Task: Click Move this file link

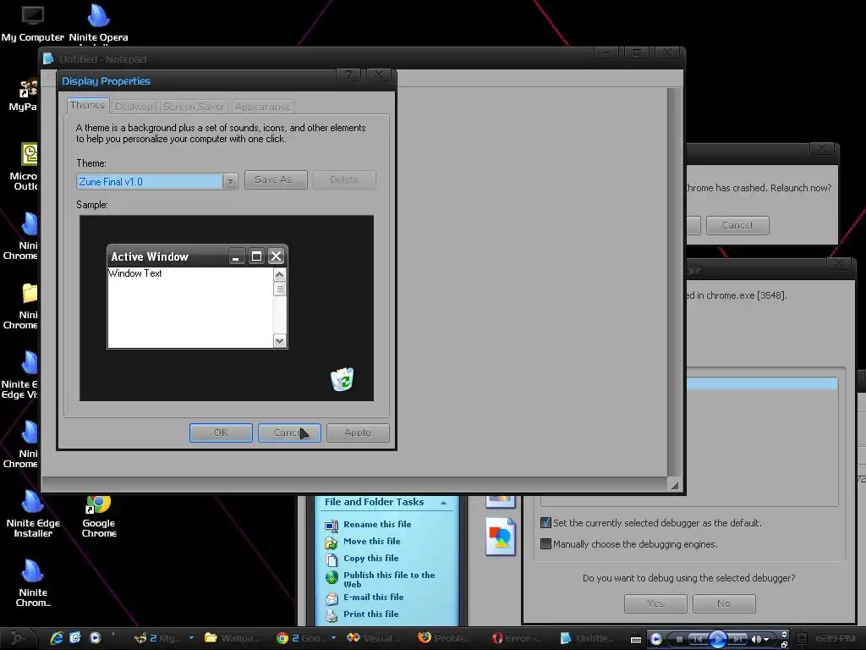Action: 372,541
